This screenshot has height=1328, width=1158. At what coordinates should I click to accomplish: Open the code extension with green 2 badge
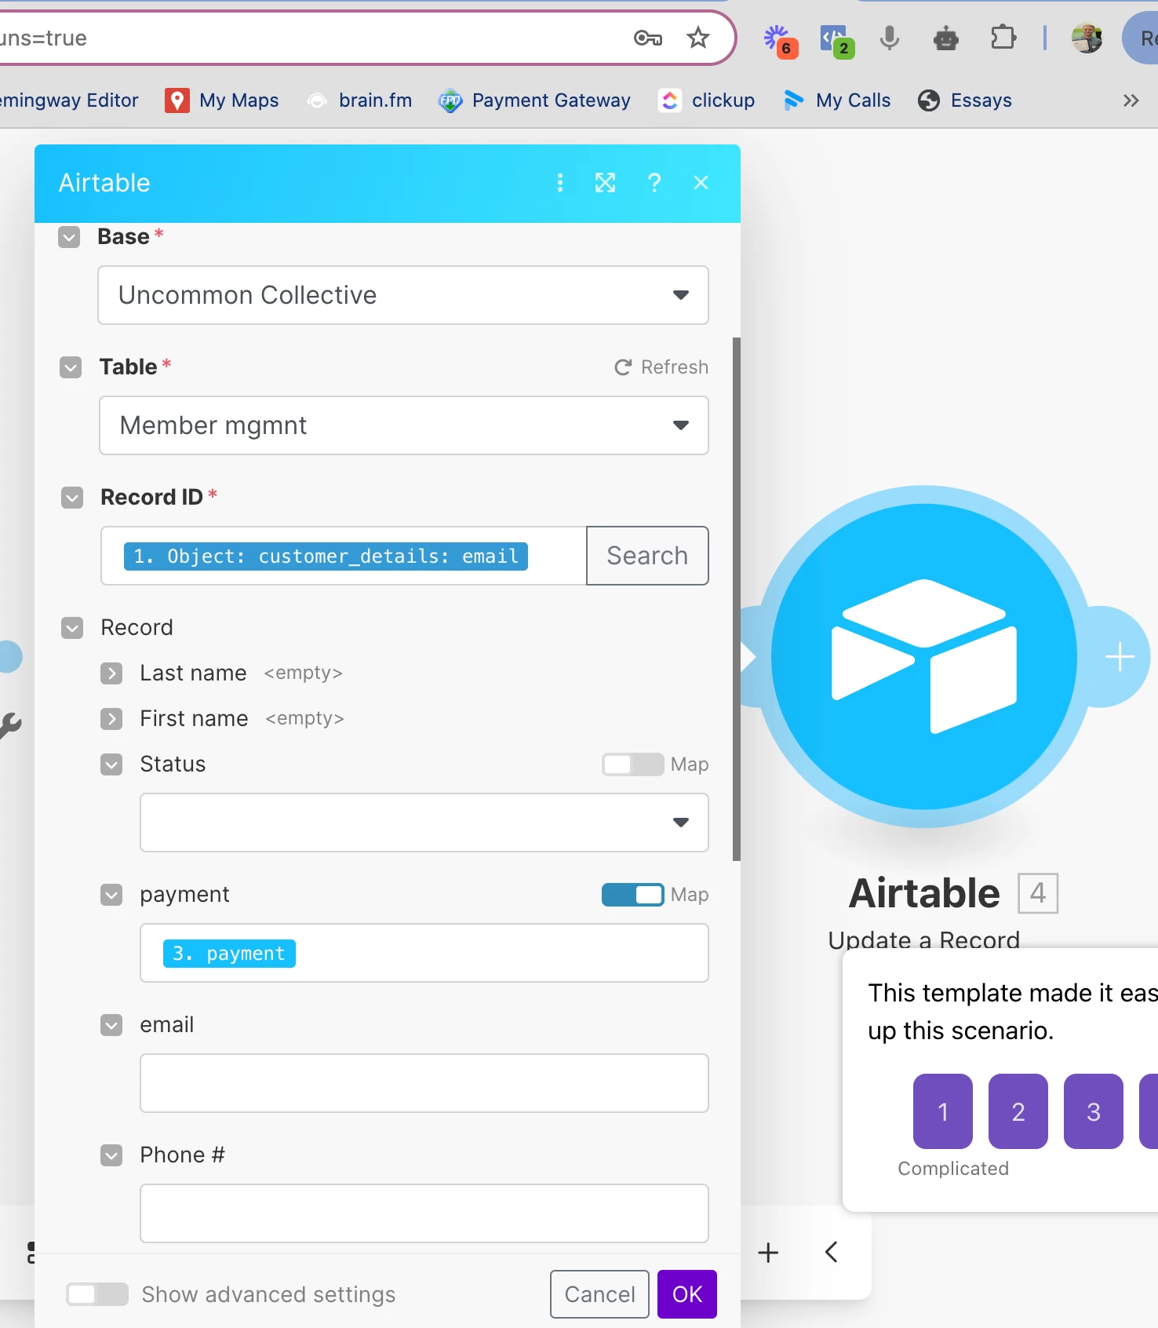pyautogui.click(x=836, y=40)
